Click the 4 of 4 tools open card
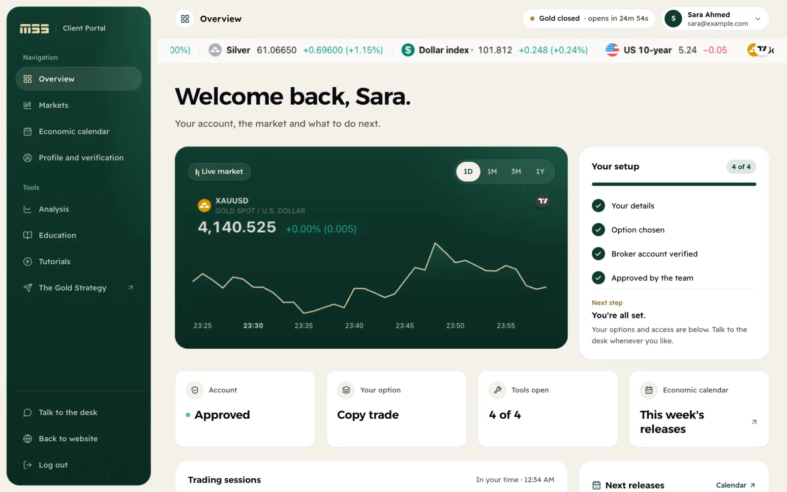 [x=547, y=409]
